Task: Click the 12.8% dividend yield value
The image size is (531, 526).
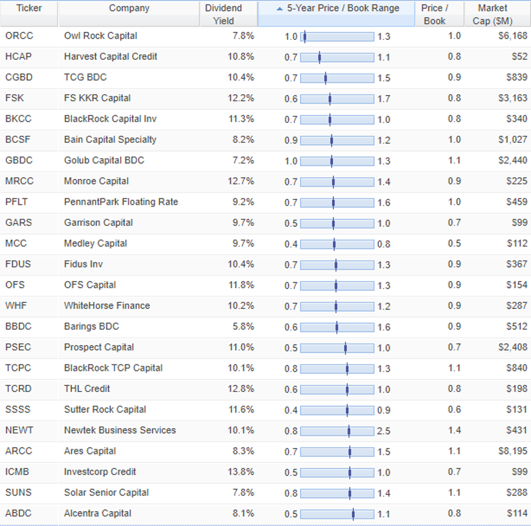Action: click(241, 389)
